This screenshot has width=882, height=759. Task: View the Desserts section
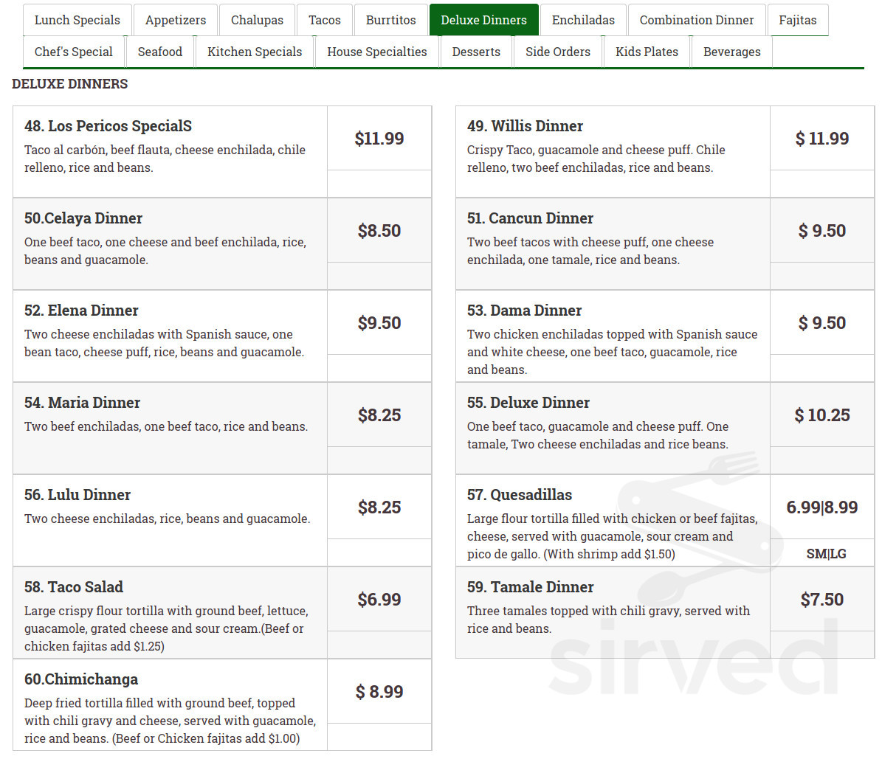[476, 52]
